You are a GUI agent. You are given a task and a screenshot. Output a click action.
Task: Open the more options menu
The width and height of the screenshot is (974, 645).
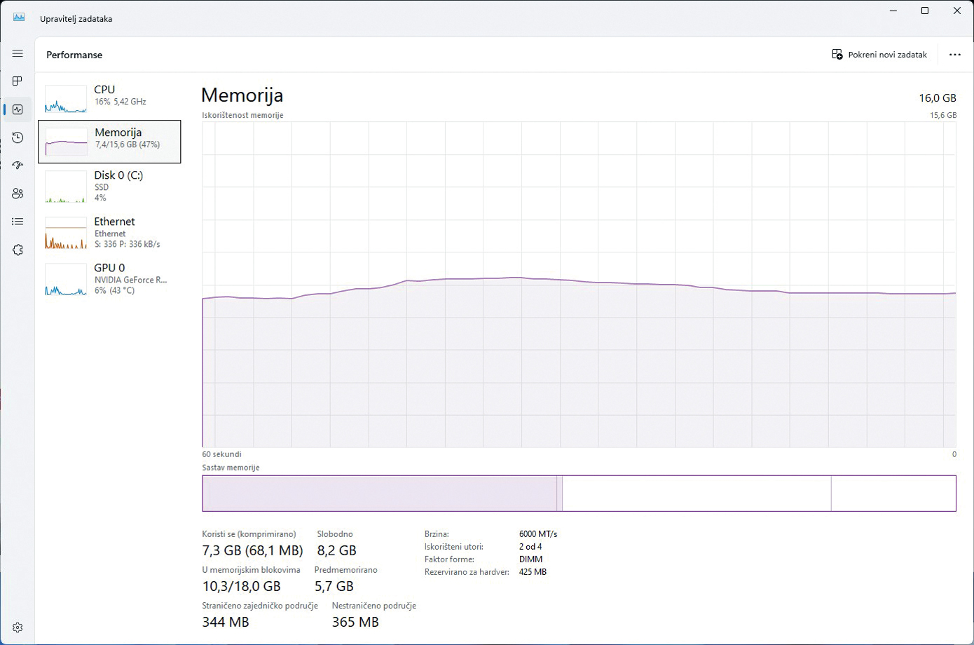(x=954, y=54)
